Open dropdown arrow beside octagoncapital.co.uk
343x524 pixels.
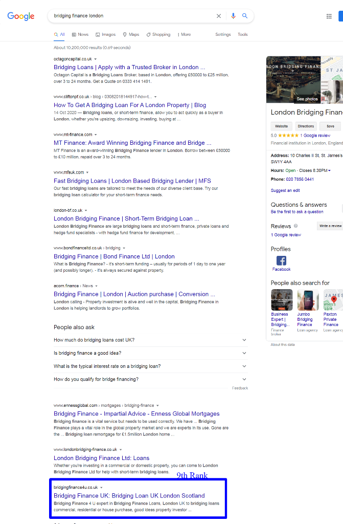click(96, 59)
